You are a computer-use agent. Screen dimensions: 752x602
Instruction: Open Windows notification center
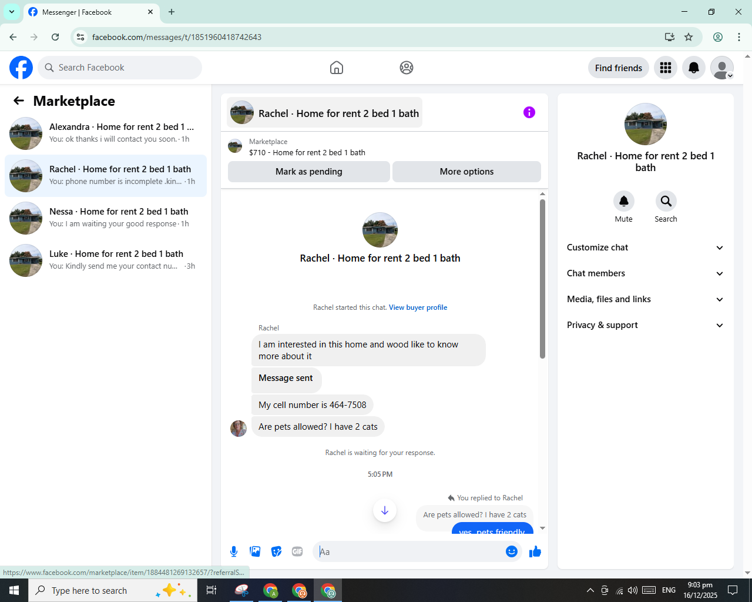pos(733,590)
